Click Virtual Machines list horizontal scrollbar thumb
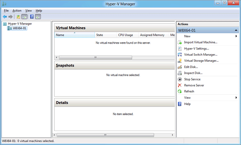Viewport: 241px width, 145px height. 96,57
